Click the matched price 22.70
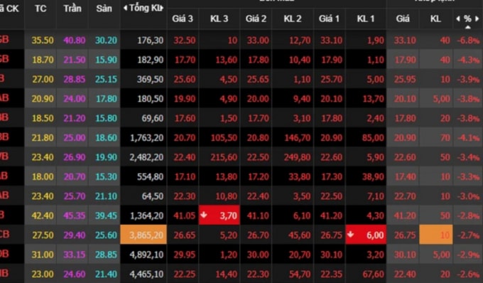The height and width of the screenshot is (283, 483). click(405, 196)
